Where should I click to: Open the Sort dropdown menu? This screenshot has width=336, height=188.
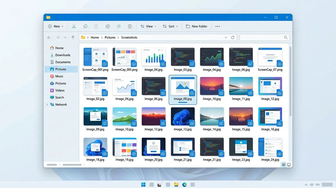pyautogui.click(x=171, y=26)
